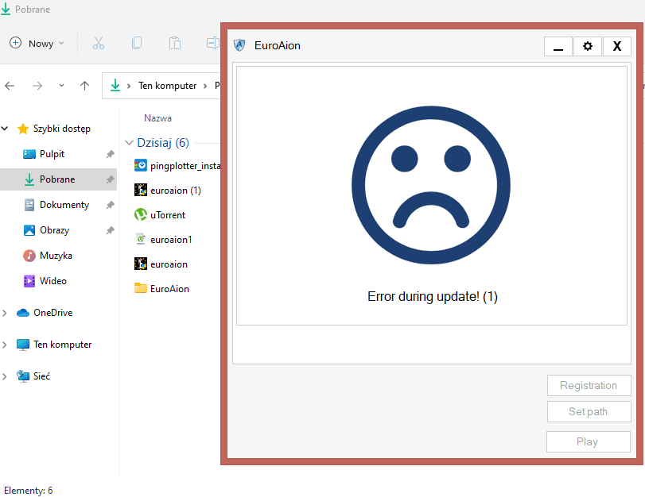645x497 pixels.
Task: Open the EuroAion folder
Action: [169, 289]
